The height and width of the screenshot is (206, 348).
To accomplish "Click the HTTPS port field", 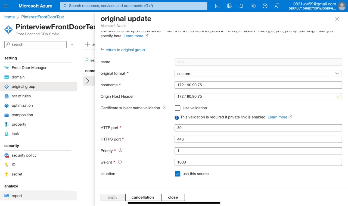I will [258, 139].
